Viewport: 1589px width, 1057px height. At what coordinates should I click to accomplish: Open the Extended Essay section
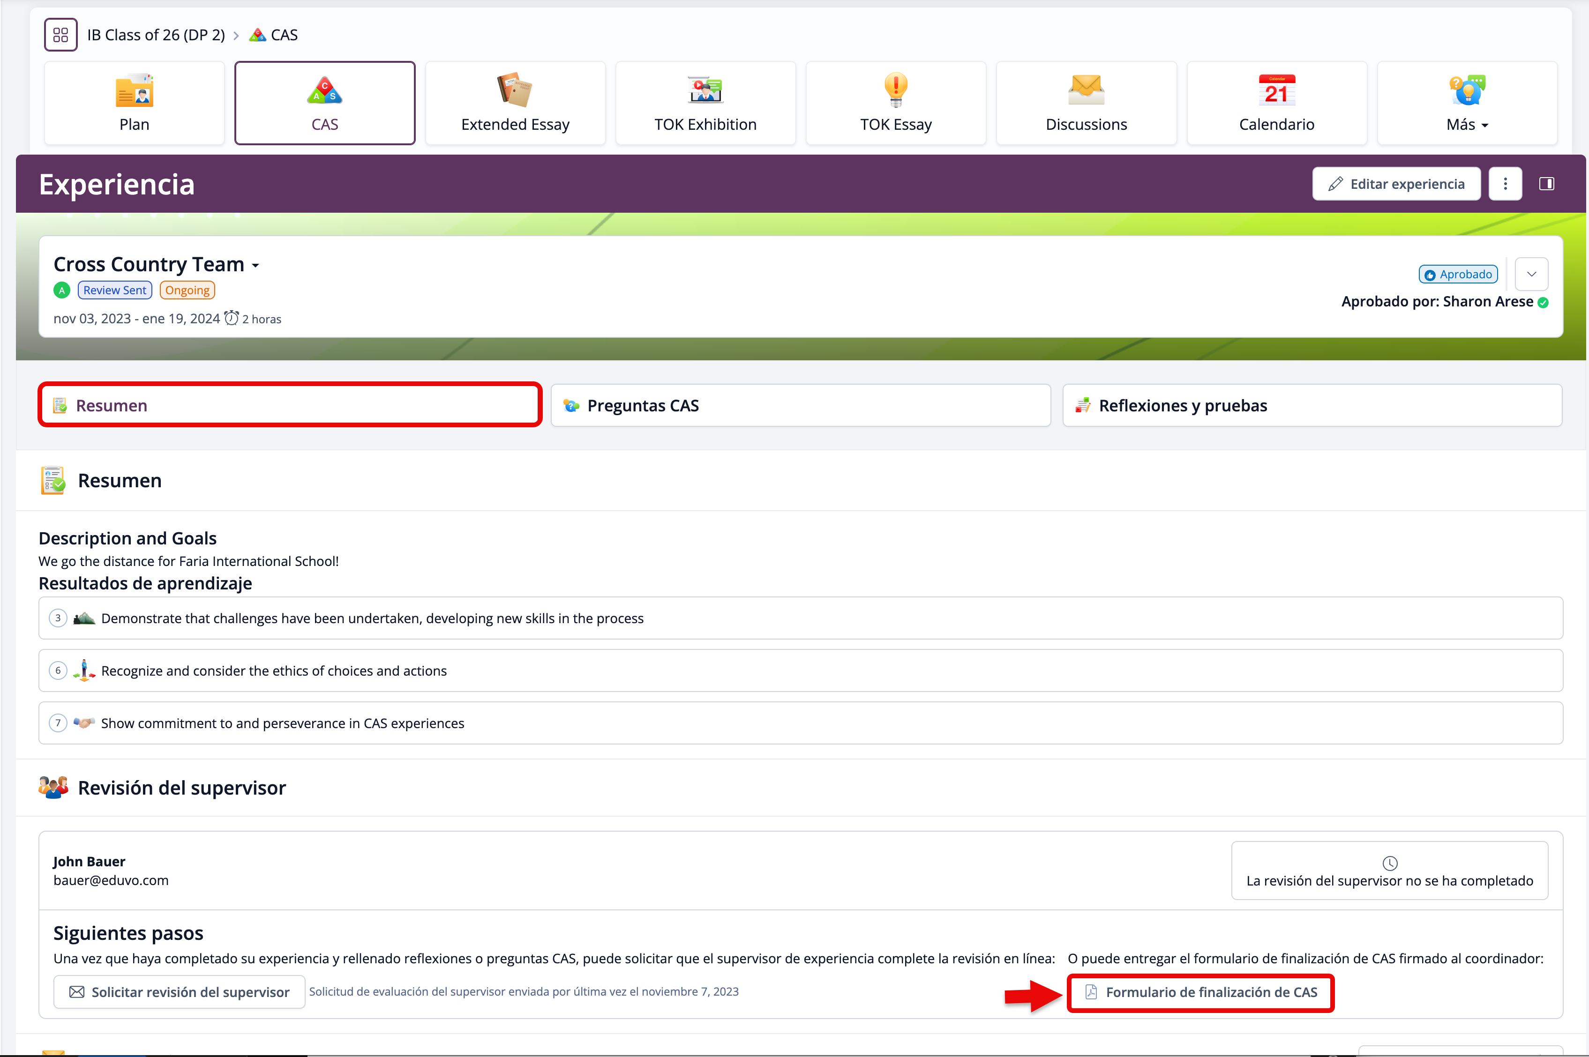[515, 103]
